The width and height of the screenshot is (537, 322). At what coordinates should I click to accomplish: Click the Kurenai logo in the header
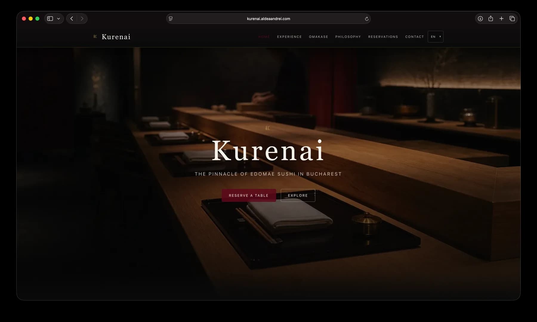[x=116, y=37]
